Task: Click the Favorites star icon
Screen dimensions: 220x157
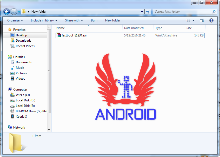Action: click(10, 29)
